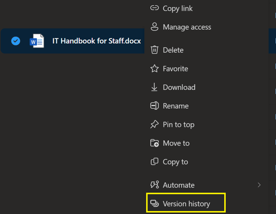The width and height of the screenshot is (276, 214).
Task: Click the Word document file icon
Action: 37,41
